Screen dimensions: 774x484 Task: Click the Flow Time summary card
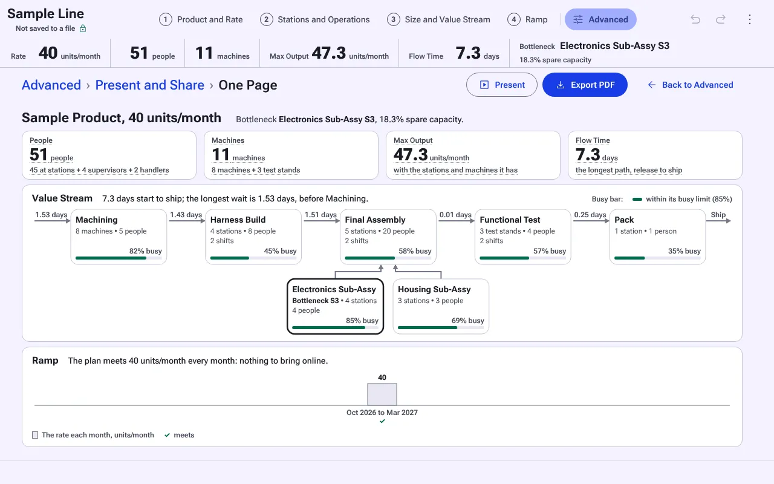pos(655,155)
